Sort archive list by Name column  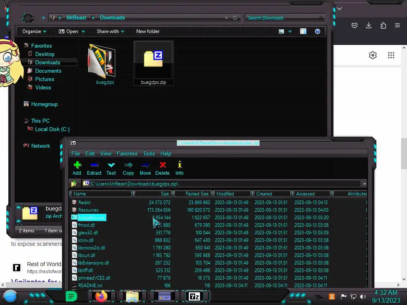click(x=101, y=194)
